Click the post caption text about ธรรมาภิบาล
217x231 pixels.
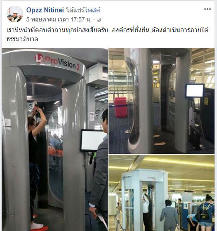(107, 35)
